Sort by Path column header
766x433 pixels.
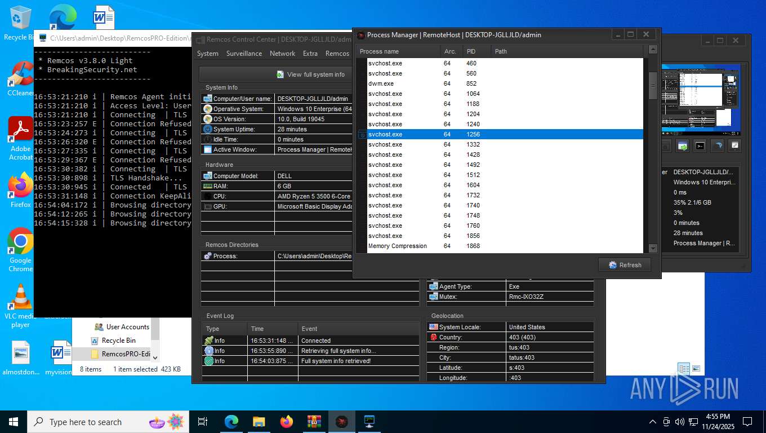(567, 51)
